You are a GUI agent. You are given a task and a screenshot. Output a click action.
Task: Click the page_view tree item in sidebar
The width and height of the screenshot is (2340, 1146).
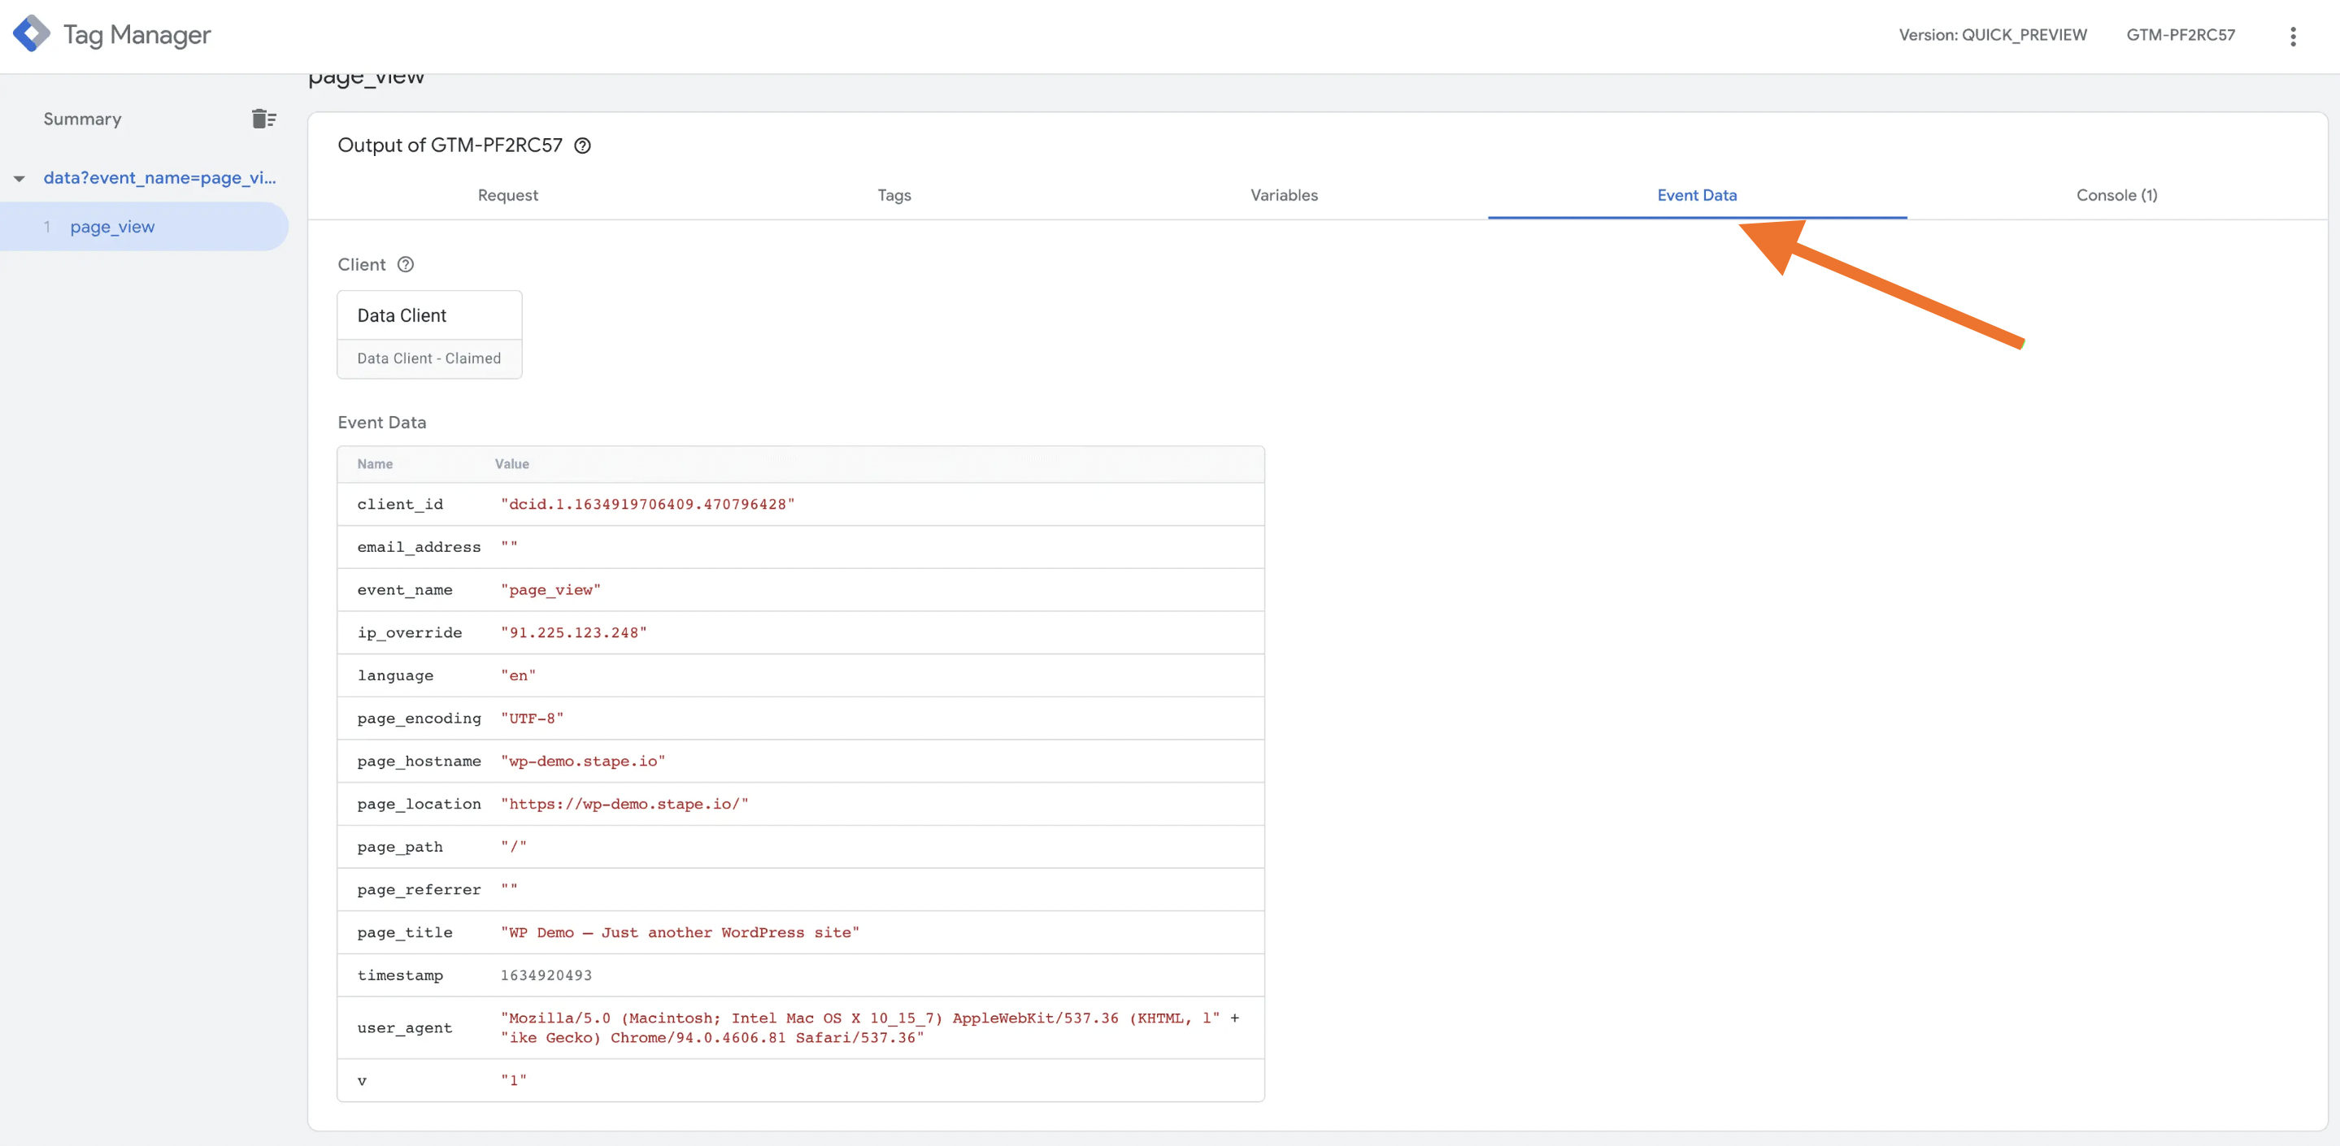(112, 225)
